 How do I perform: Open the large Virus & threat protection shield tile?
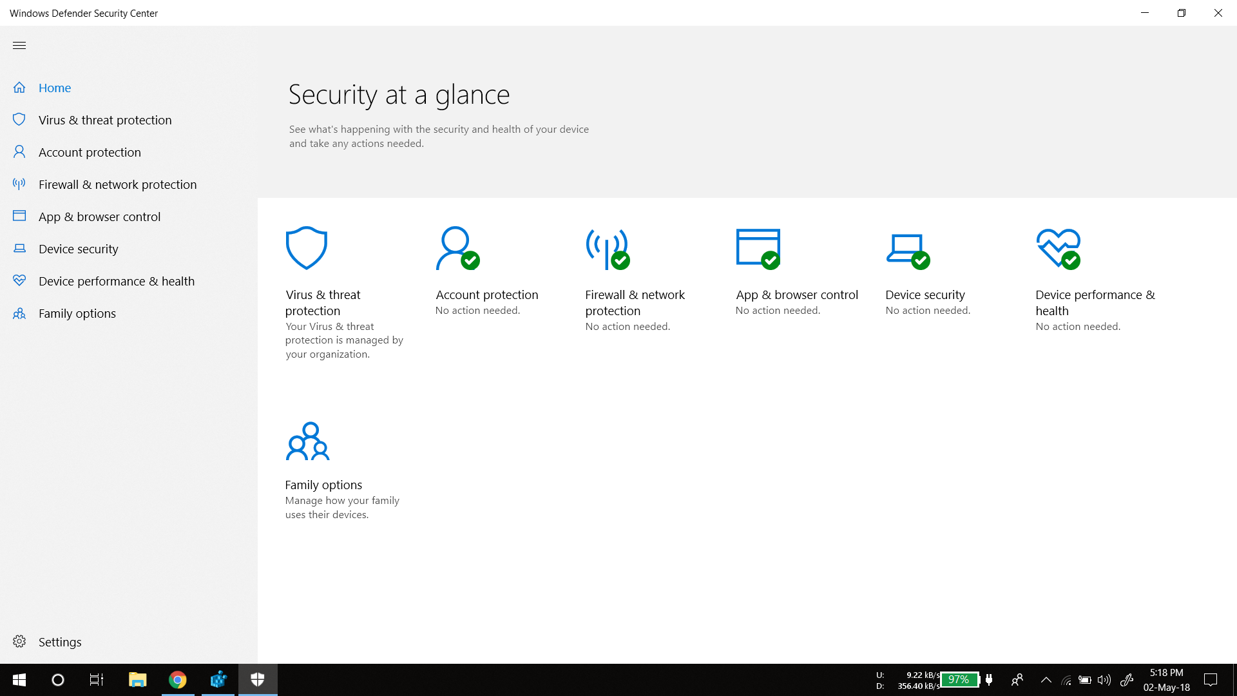pos(307,248)
